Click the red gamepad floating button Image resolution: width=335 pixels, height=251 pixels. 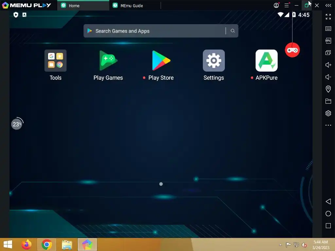click(292, 50)
